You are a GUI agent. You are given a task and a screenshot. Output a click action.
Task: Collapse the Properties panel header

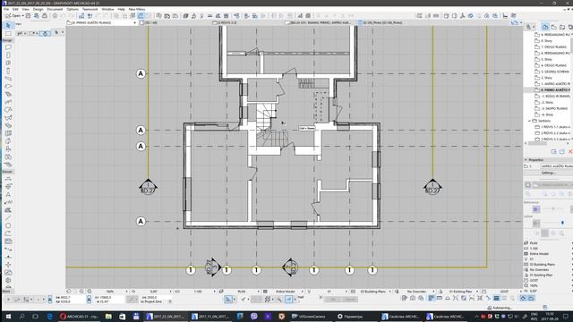(526, 160)
